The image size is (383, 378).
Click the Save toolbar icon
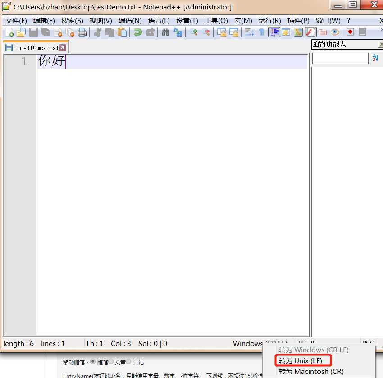point(33,32)
